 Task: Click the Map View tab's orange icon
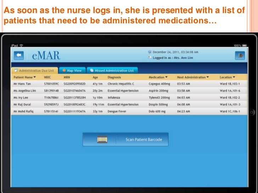64,70
